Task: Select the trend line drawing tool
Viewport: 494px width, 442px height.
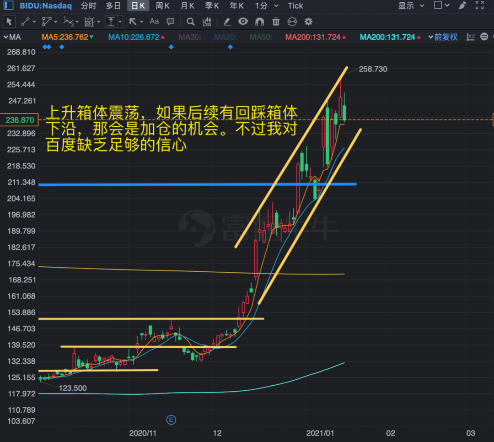Action: 25,22
